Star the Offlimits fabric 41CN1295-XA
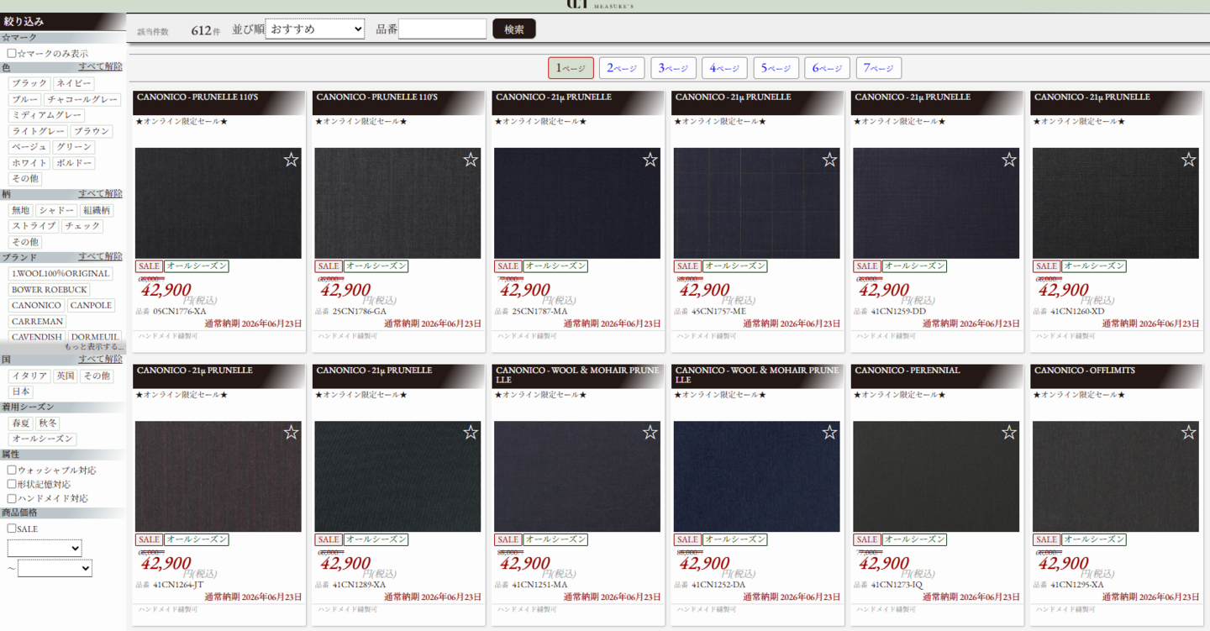 pos(1188,433)
